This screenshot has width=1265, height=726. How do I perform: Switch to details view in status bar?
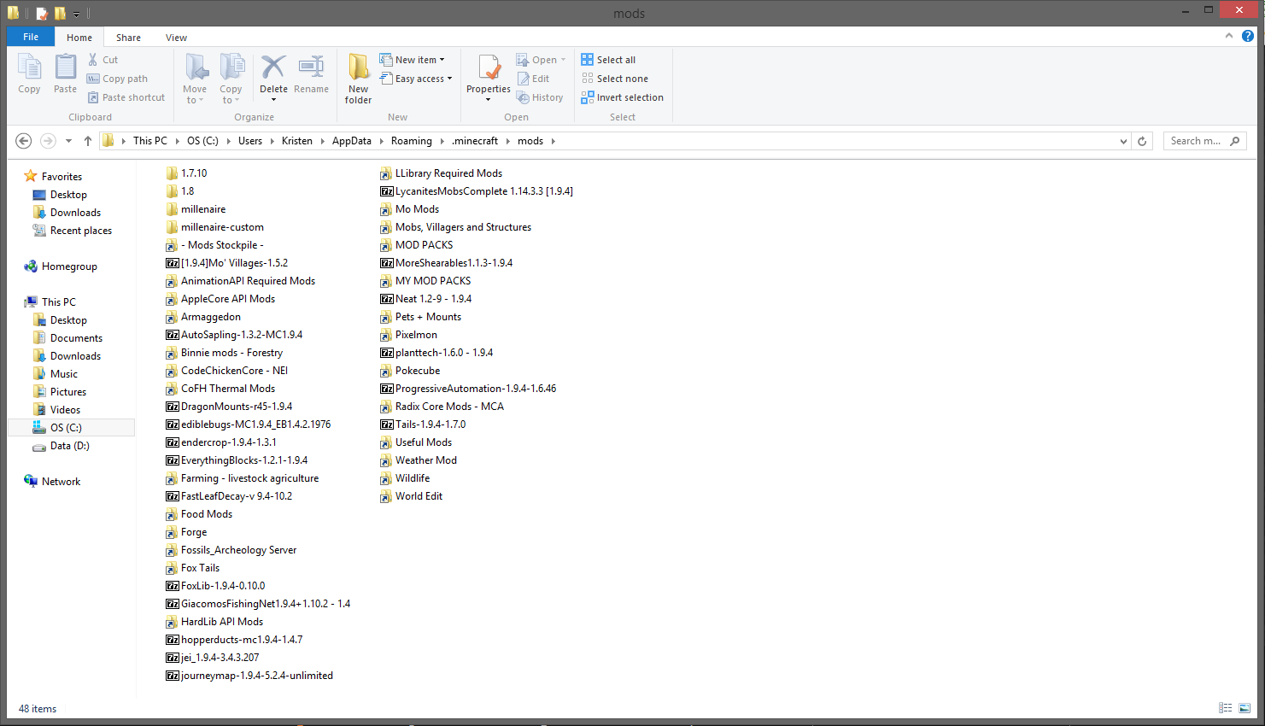tap(1226, 708)
